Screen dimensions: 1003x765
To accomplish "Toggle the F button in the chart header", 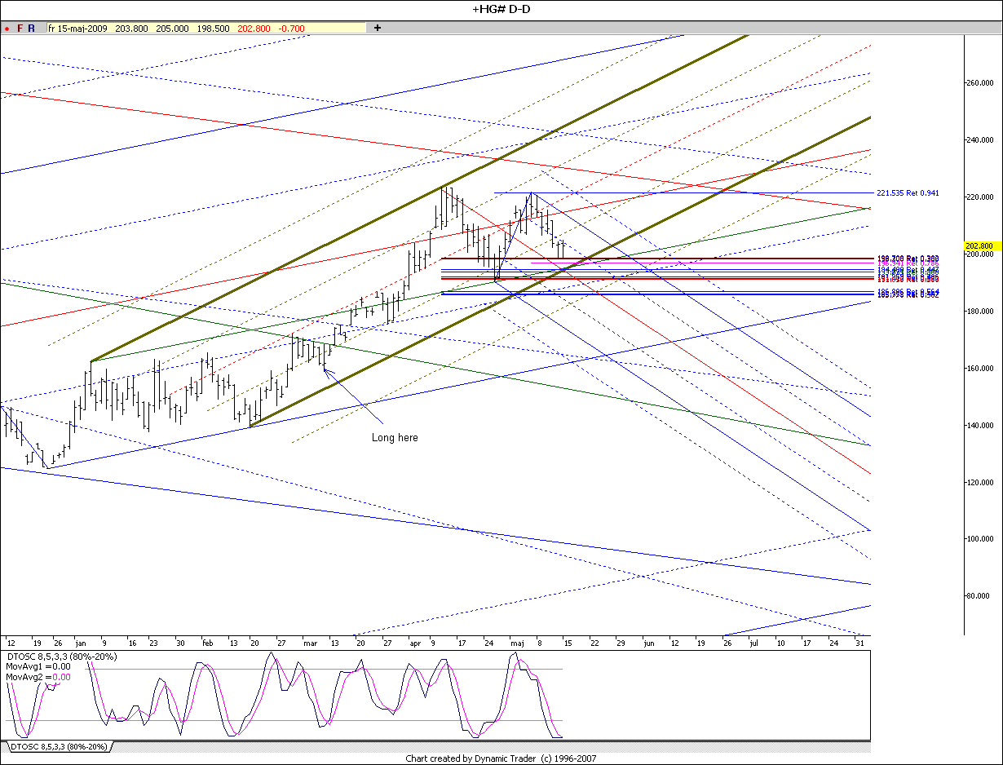I will point(20,28).
